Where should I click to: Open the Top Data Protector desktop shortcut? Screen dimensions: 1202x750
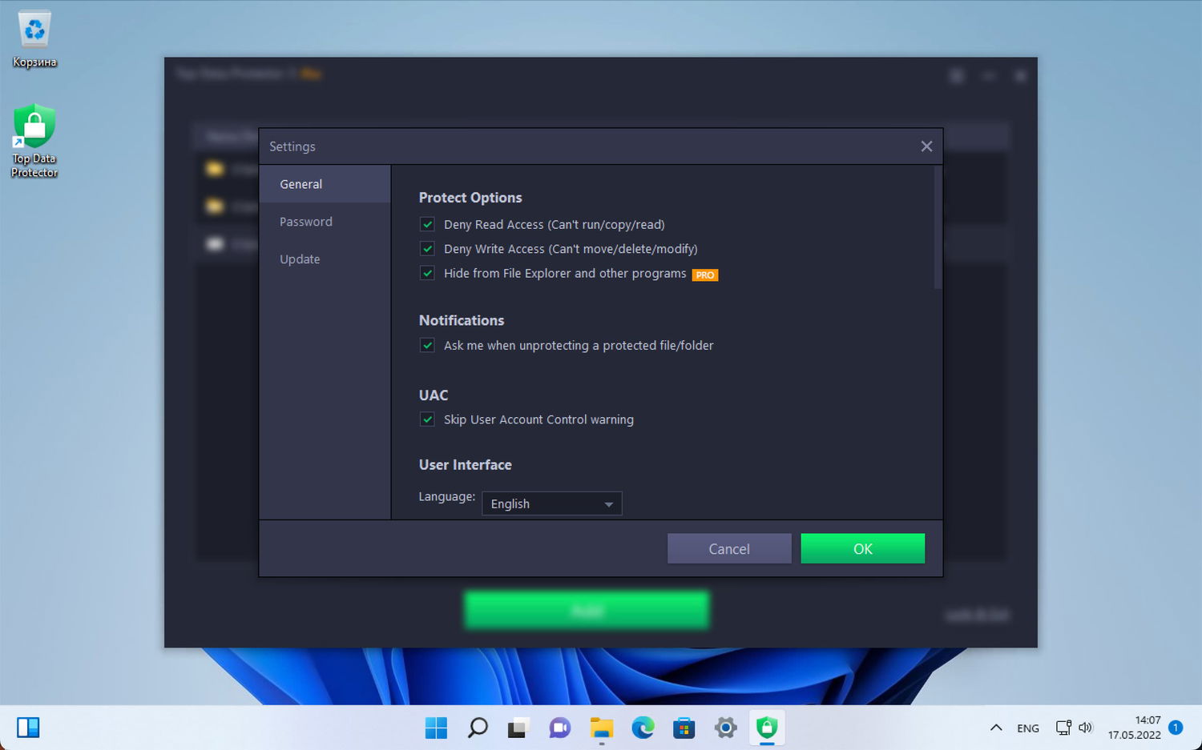coord(34,141)
